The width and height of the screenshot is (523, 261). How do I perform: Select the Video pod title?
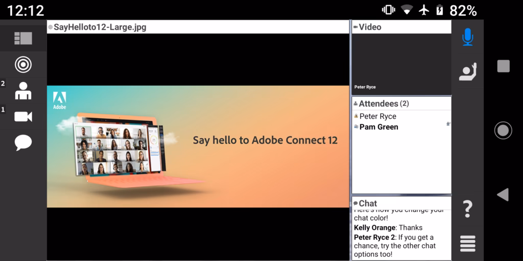pos(370,27)
